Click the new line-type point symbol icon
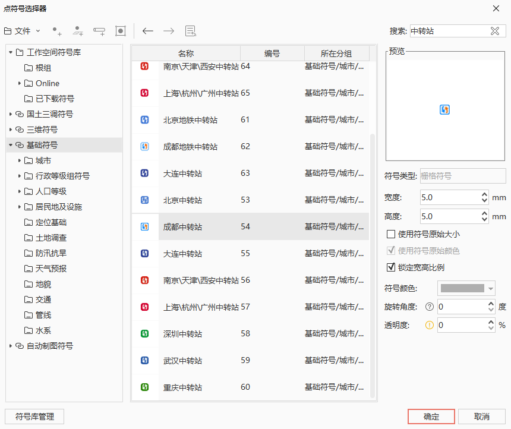Viewport: 511px width, 429px height. 99,31
